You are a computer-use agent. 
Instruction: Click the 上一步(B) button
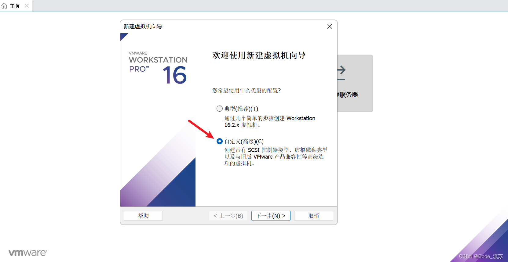228,216
